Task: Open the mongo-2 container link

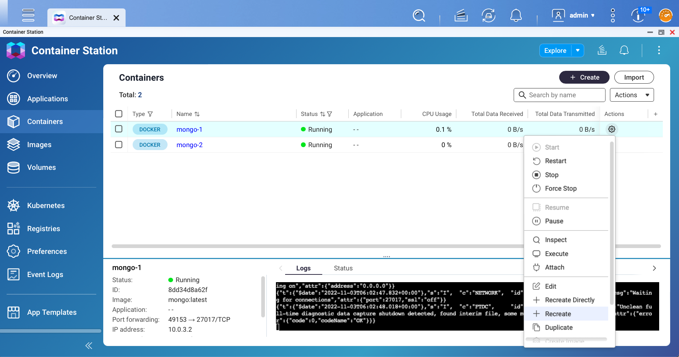Action: 189,145
